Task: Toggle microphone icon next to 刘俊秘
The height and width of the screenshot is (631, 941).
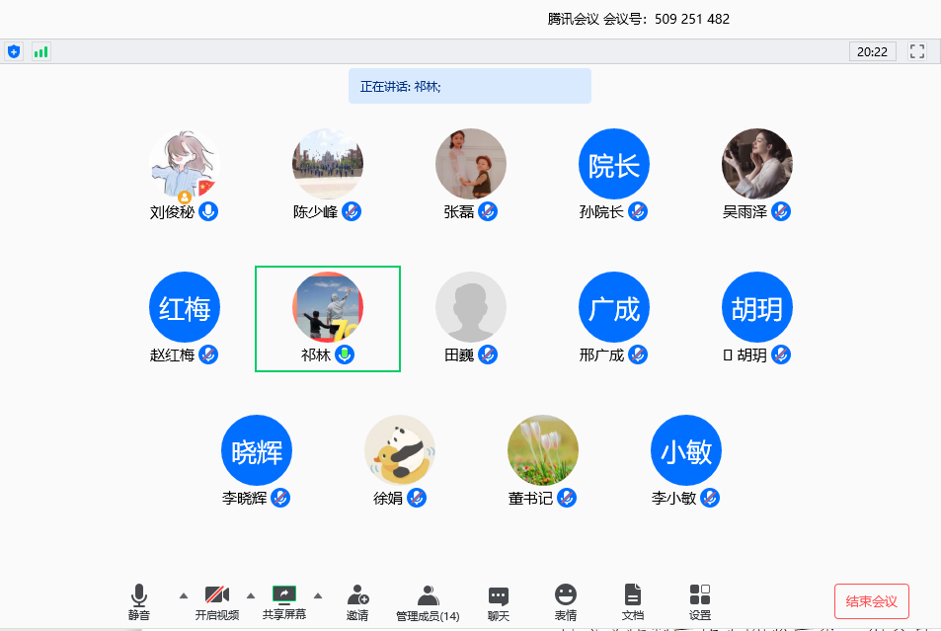Action: pos(208,211)
